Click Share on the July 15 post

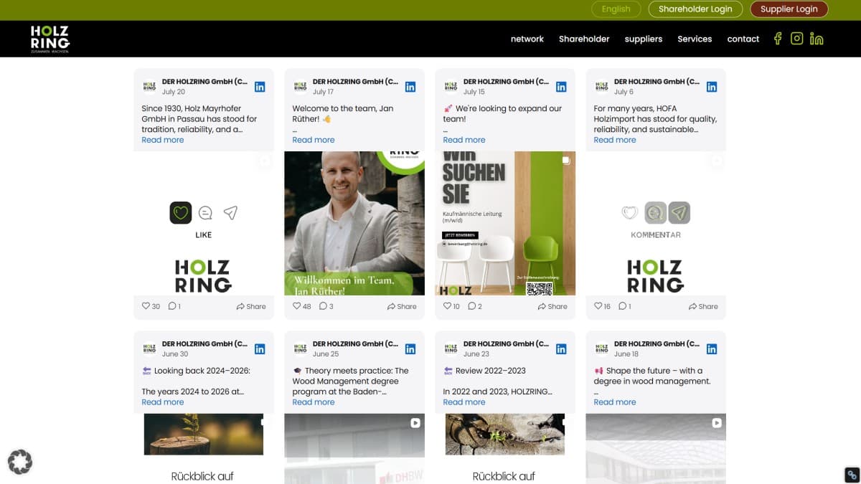coord(552,306)
